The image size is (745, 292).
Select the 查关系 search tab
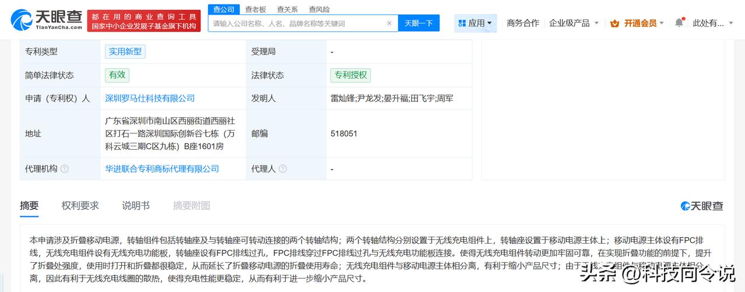point(287,9)
